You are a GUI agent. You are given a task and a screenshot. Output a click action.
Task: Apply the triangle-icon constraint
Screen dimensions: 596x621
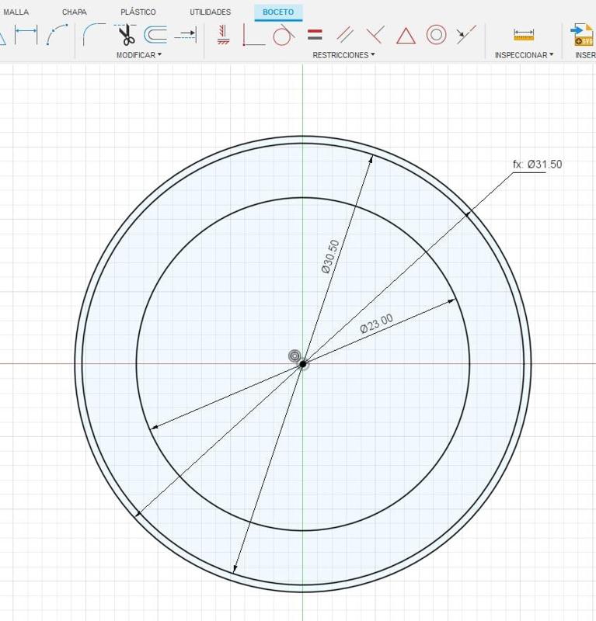point(406,36)
